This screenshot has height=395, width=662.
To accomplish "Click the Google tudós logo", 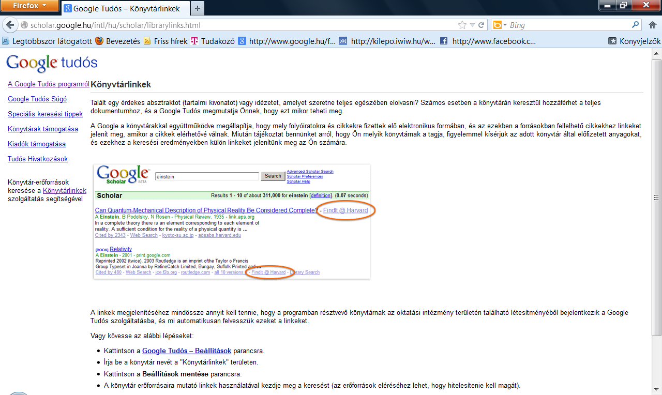I will pyautogui.click(x=52, y=63).
